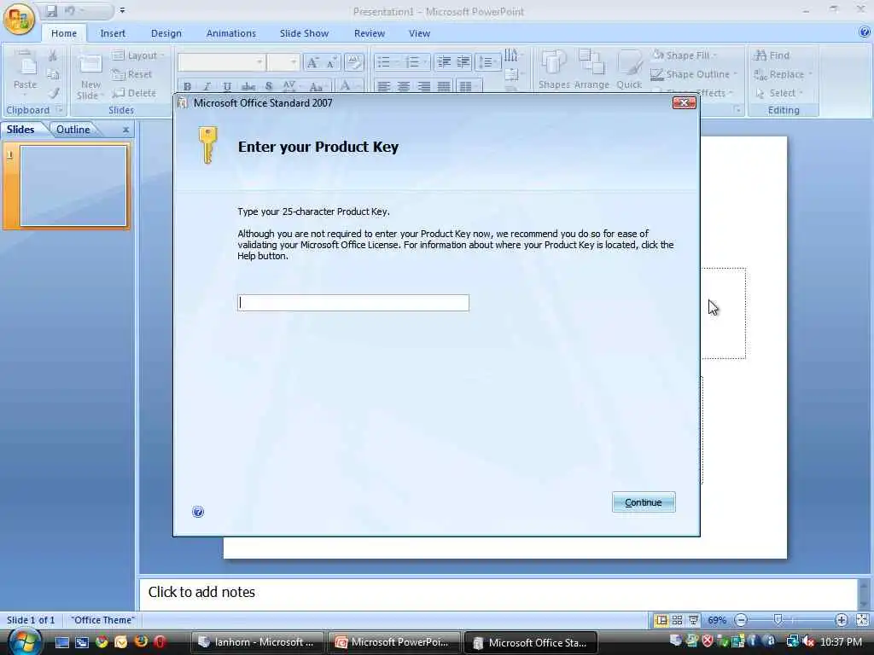Open the Review ribbon tab
This screenshot has height=655, width=874.
[x=369, y=33]
